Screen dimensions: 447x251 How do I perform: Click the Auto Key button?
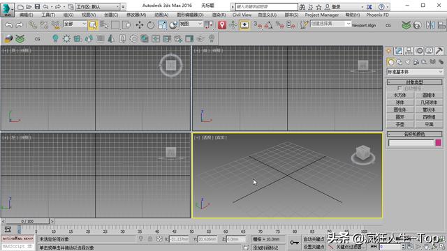click(314, 239)
